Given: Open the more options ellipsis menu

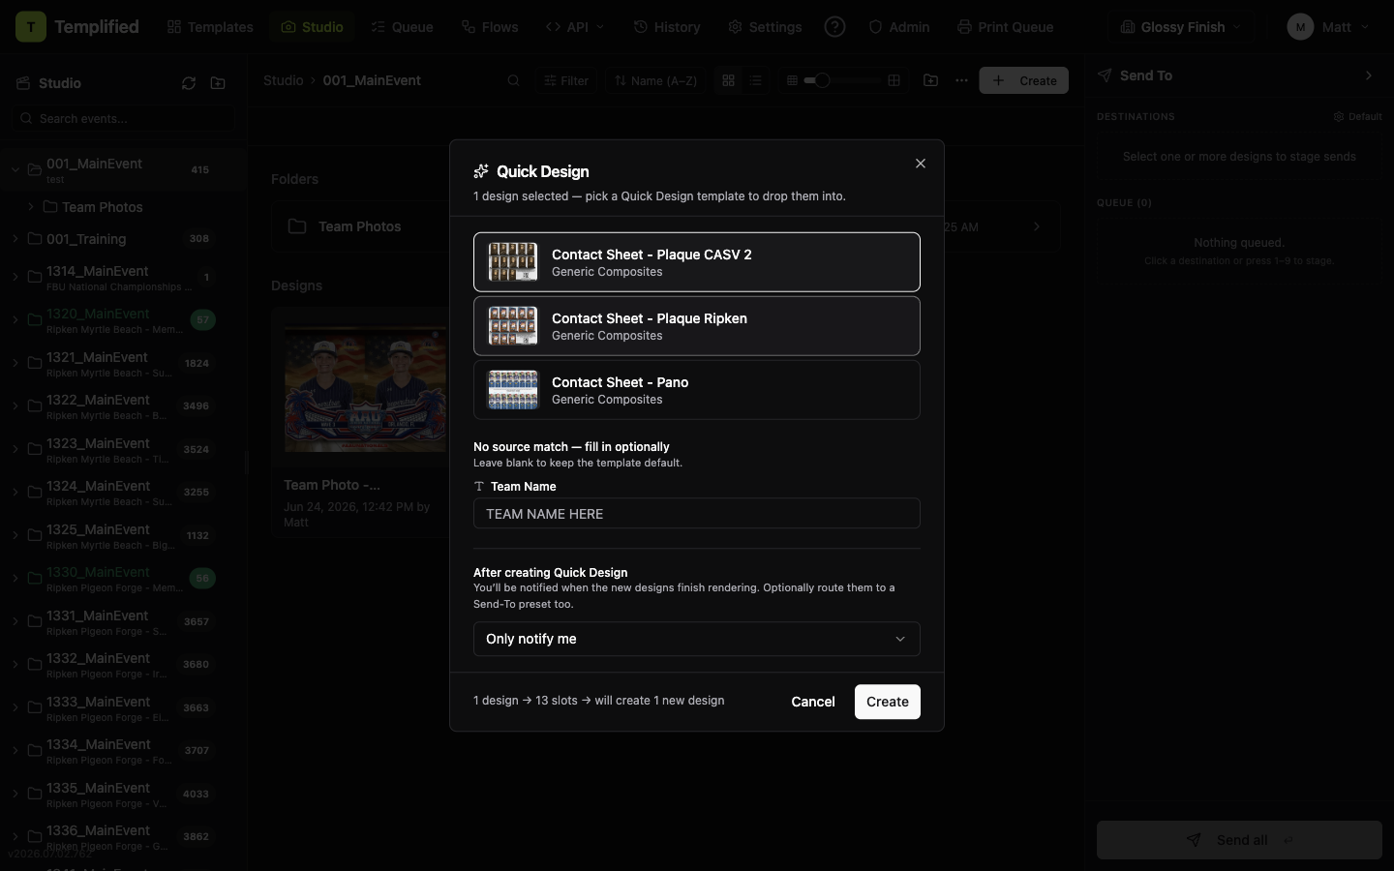Looking at the screenshot, I should pos(961,80).
